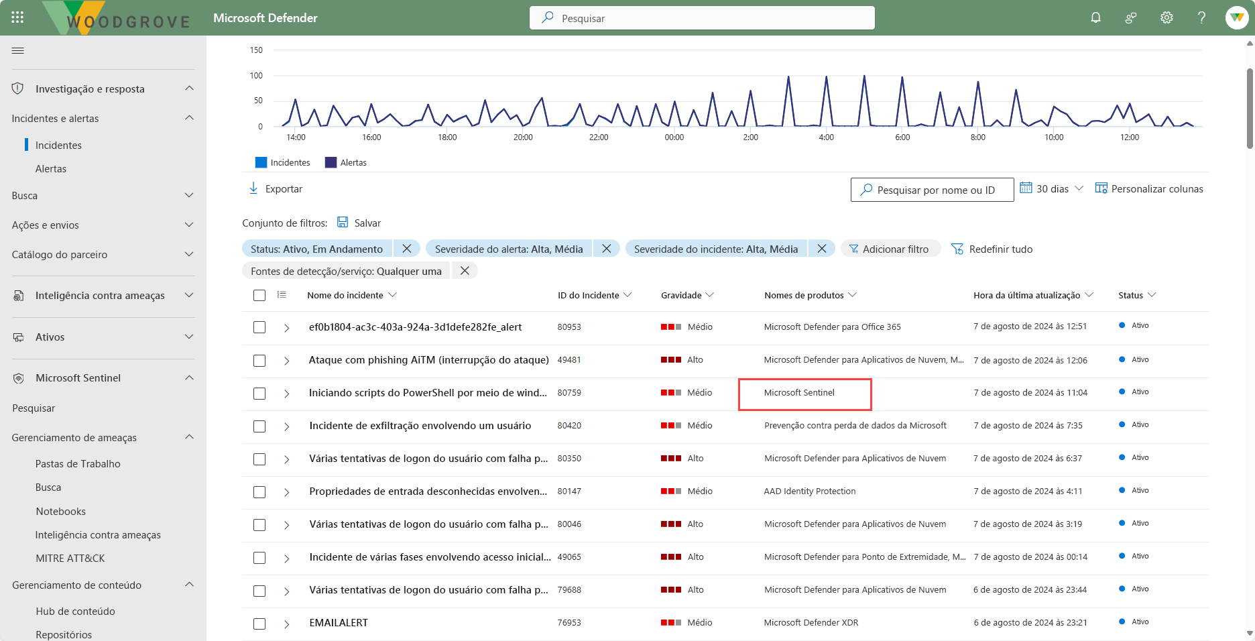The height and width of the screenshot is (641, 1255).
Task: Click the list grouping icon in table header
Action: click(282, 295)
